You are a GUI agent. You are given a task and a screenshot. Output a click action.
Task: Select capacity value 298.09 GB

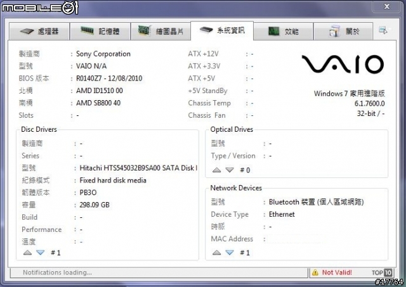tap(95, 205)
